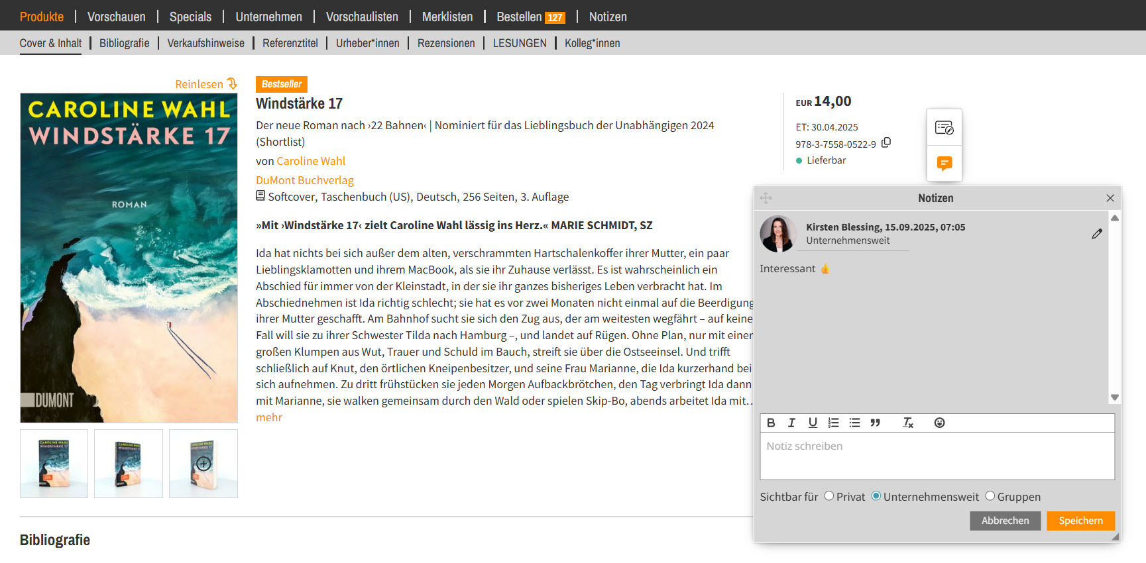Switch to the Referenztitel tab
The width and height of the screenshot is (1146, 563).
click(x=290, y=43)
